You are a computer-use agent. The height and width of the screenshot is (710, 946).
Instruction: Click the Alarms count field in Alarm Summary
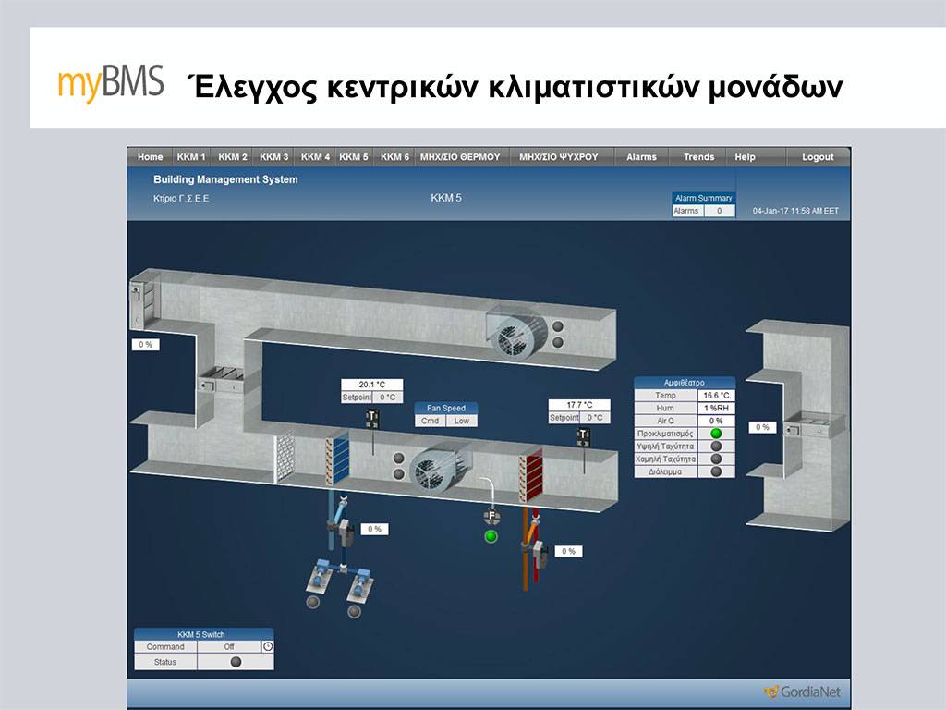click(x=719, y=211)
